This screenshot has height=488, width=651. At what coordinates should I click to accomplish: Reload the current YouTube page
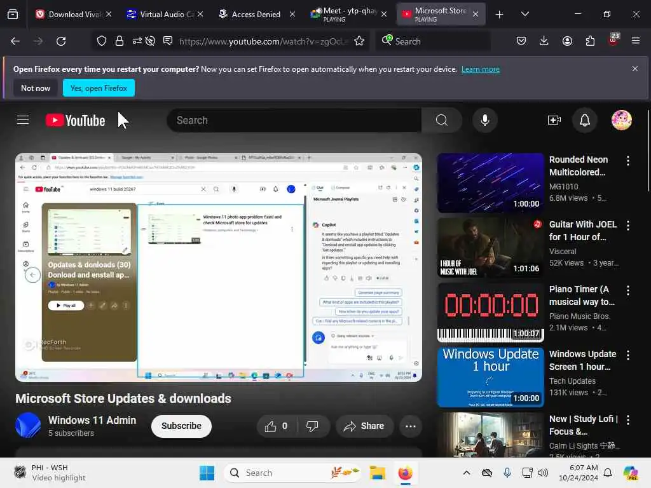coord(61,41)
